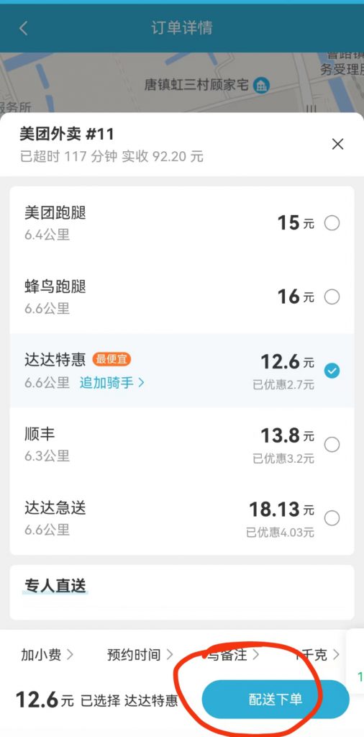This screenshot has width=364, height=737.
Task: Tap the 配送下单 button
Action: click(x=276, y=700)
